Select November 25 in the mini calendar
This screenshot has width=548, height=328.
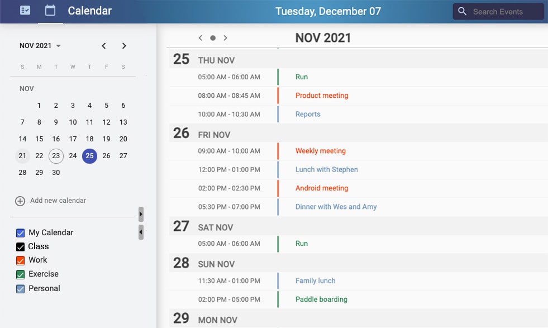point(89,156)
